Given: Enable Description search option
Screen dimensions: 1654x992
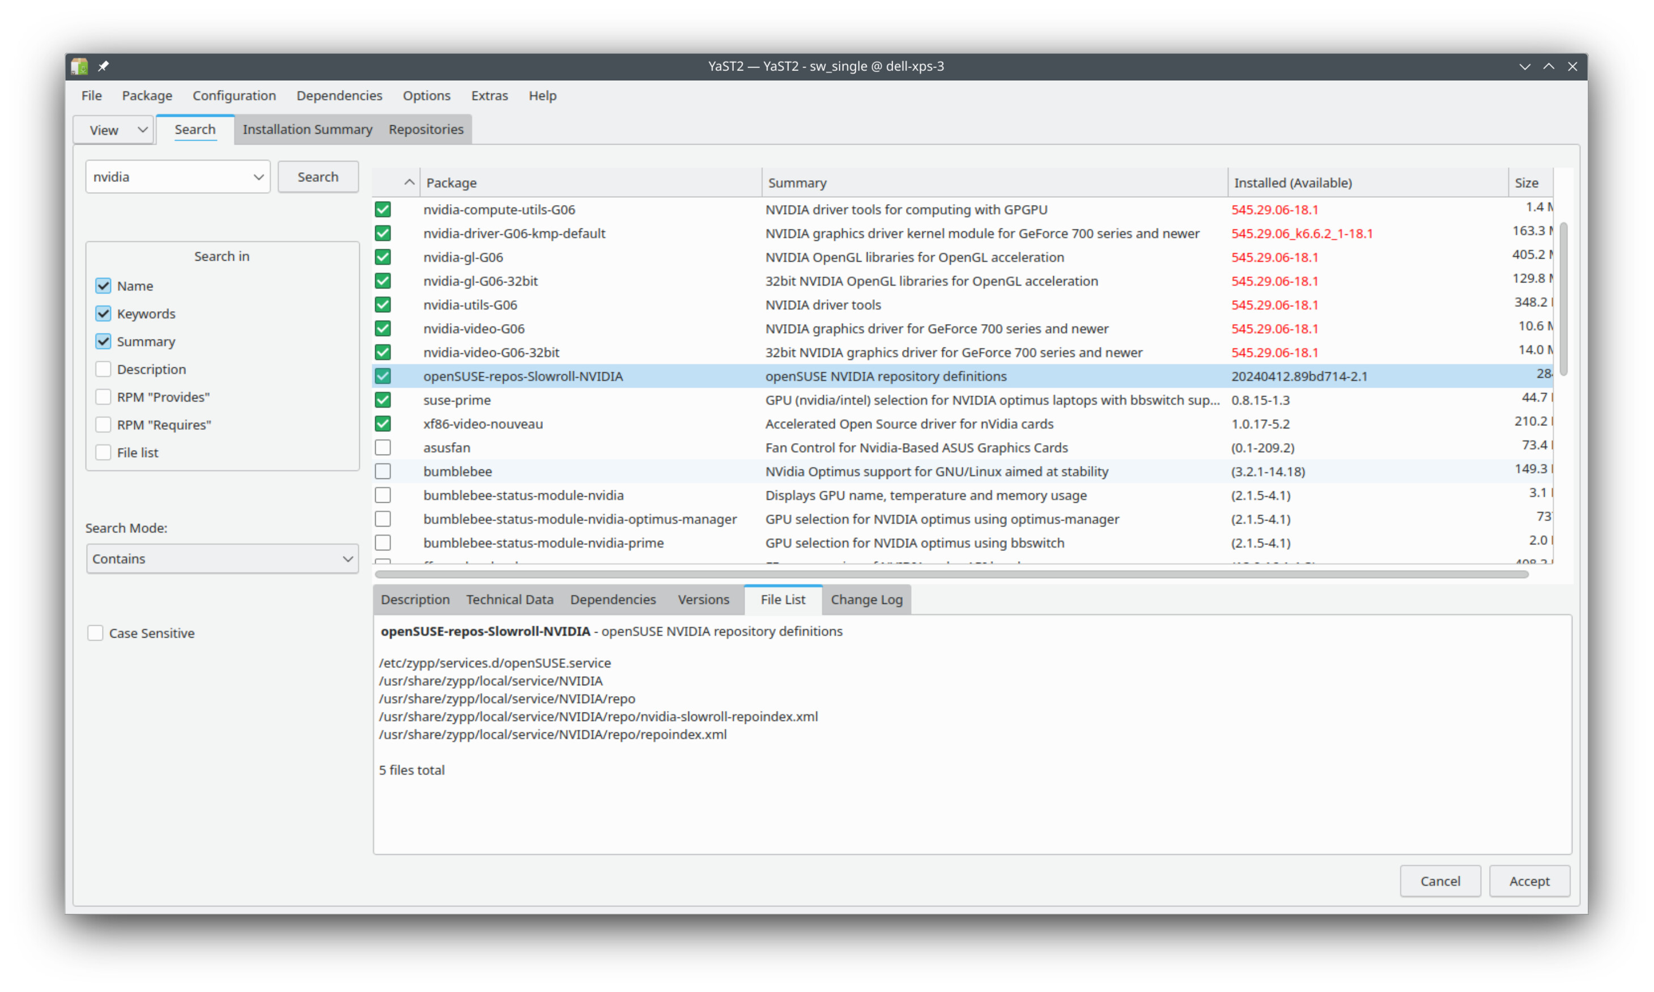Looking at the screenshot, I should 103,370.
